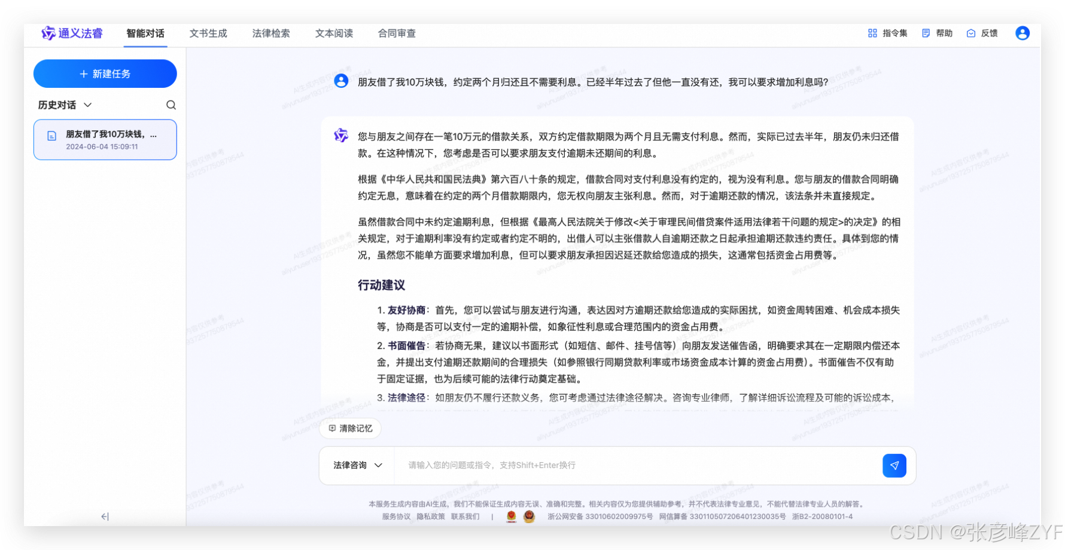The height and width of the screenshot is (550, 1065).
Task: Click the document icon in history item
Action: 52,136
